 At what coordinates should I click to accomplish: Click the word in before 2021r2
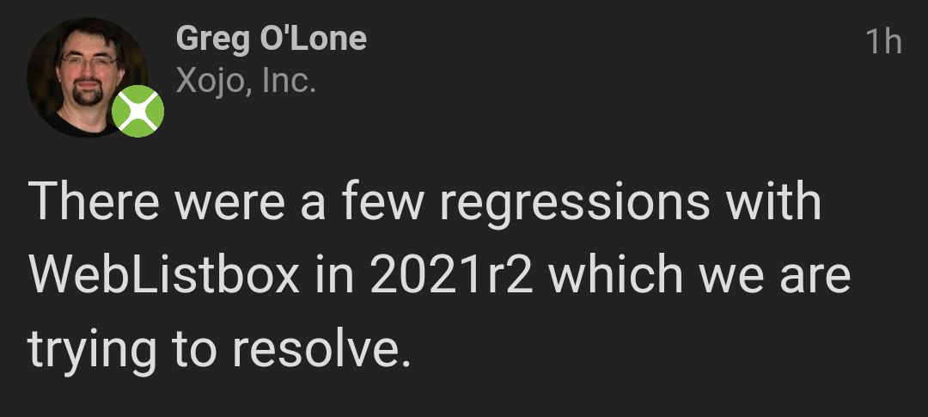point(335,275)
